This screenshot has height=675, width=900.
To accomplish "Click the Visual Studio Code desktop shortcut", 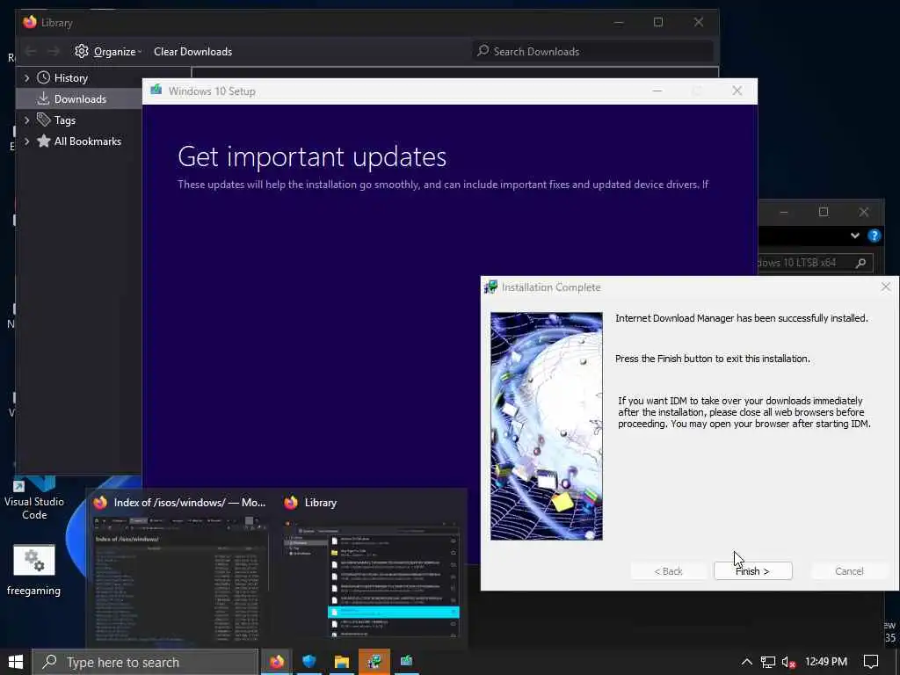I will [34, 498].
